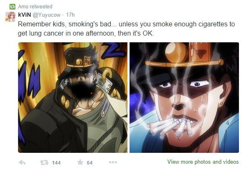Click the reply arrow icon
244x170 pixels.
(22, 162)
